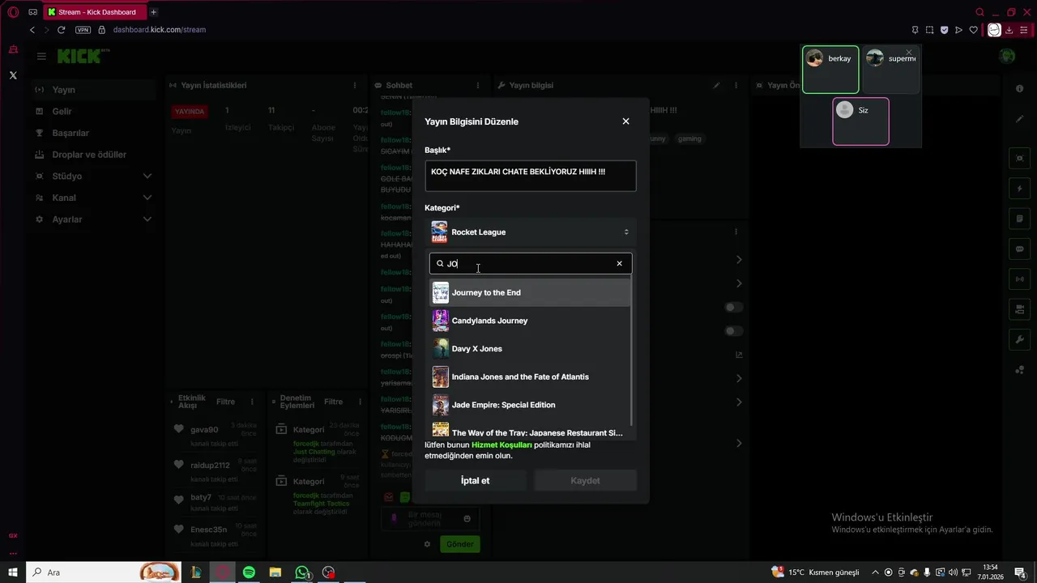Click the Kaydet button

point(585,481)
